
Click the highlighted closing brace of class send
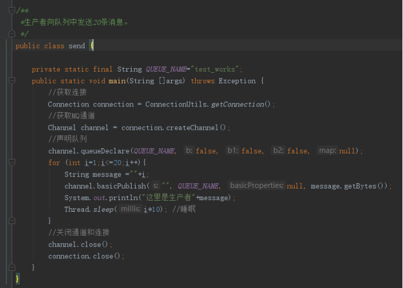(x=17, y=279)
